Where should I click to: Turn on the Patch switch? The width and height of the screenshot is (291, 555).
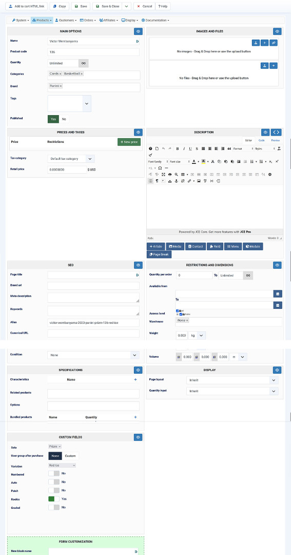click(x=54, y=490)
